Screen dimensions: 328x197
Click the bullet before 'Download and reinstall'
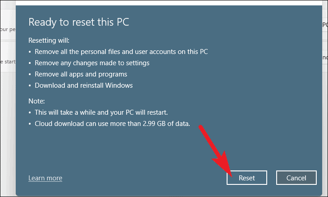(x=30, y=85)
